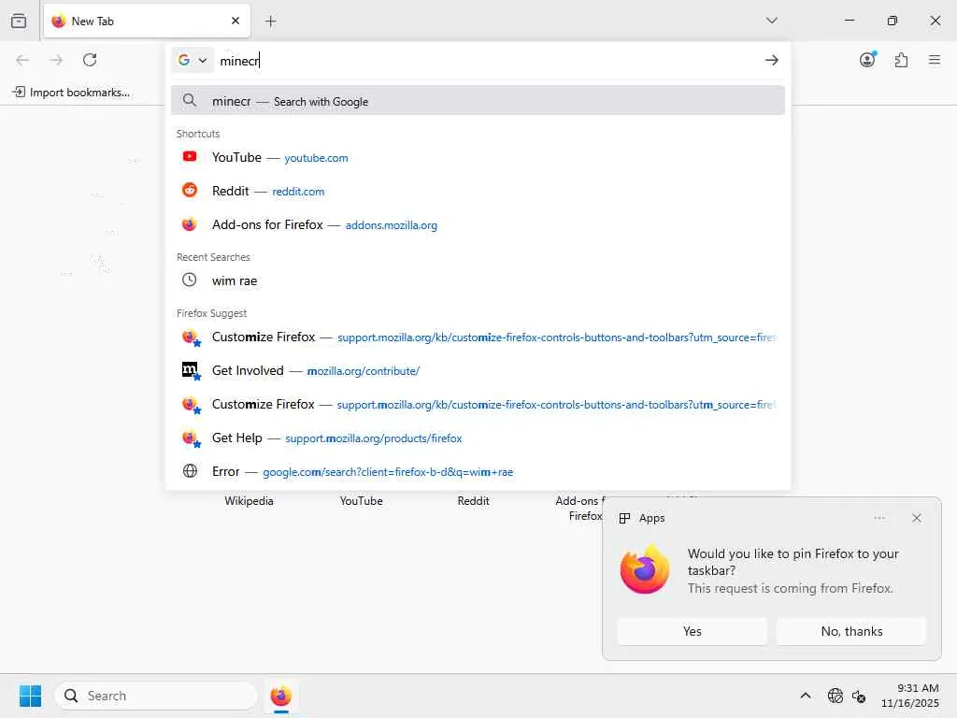The height and width of the screenshot is (718, 957).
Task: Click the Firefox taskbar icon
Action: 280,696
